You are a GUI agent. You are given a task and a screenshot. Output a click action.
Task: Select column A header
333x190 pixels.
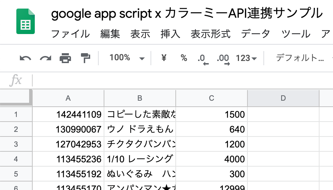(x=68, y=98)
